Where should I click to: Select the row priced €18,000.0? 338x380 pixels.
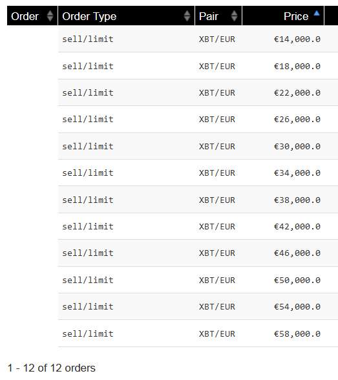click(198, 66)
